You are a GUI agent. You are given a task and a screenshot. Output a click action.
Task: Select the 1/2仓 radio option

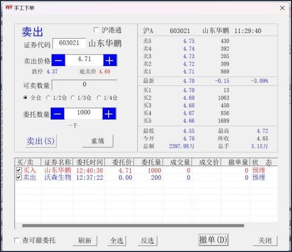point(48,97)
